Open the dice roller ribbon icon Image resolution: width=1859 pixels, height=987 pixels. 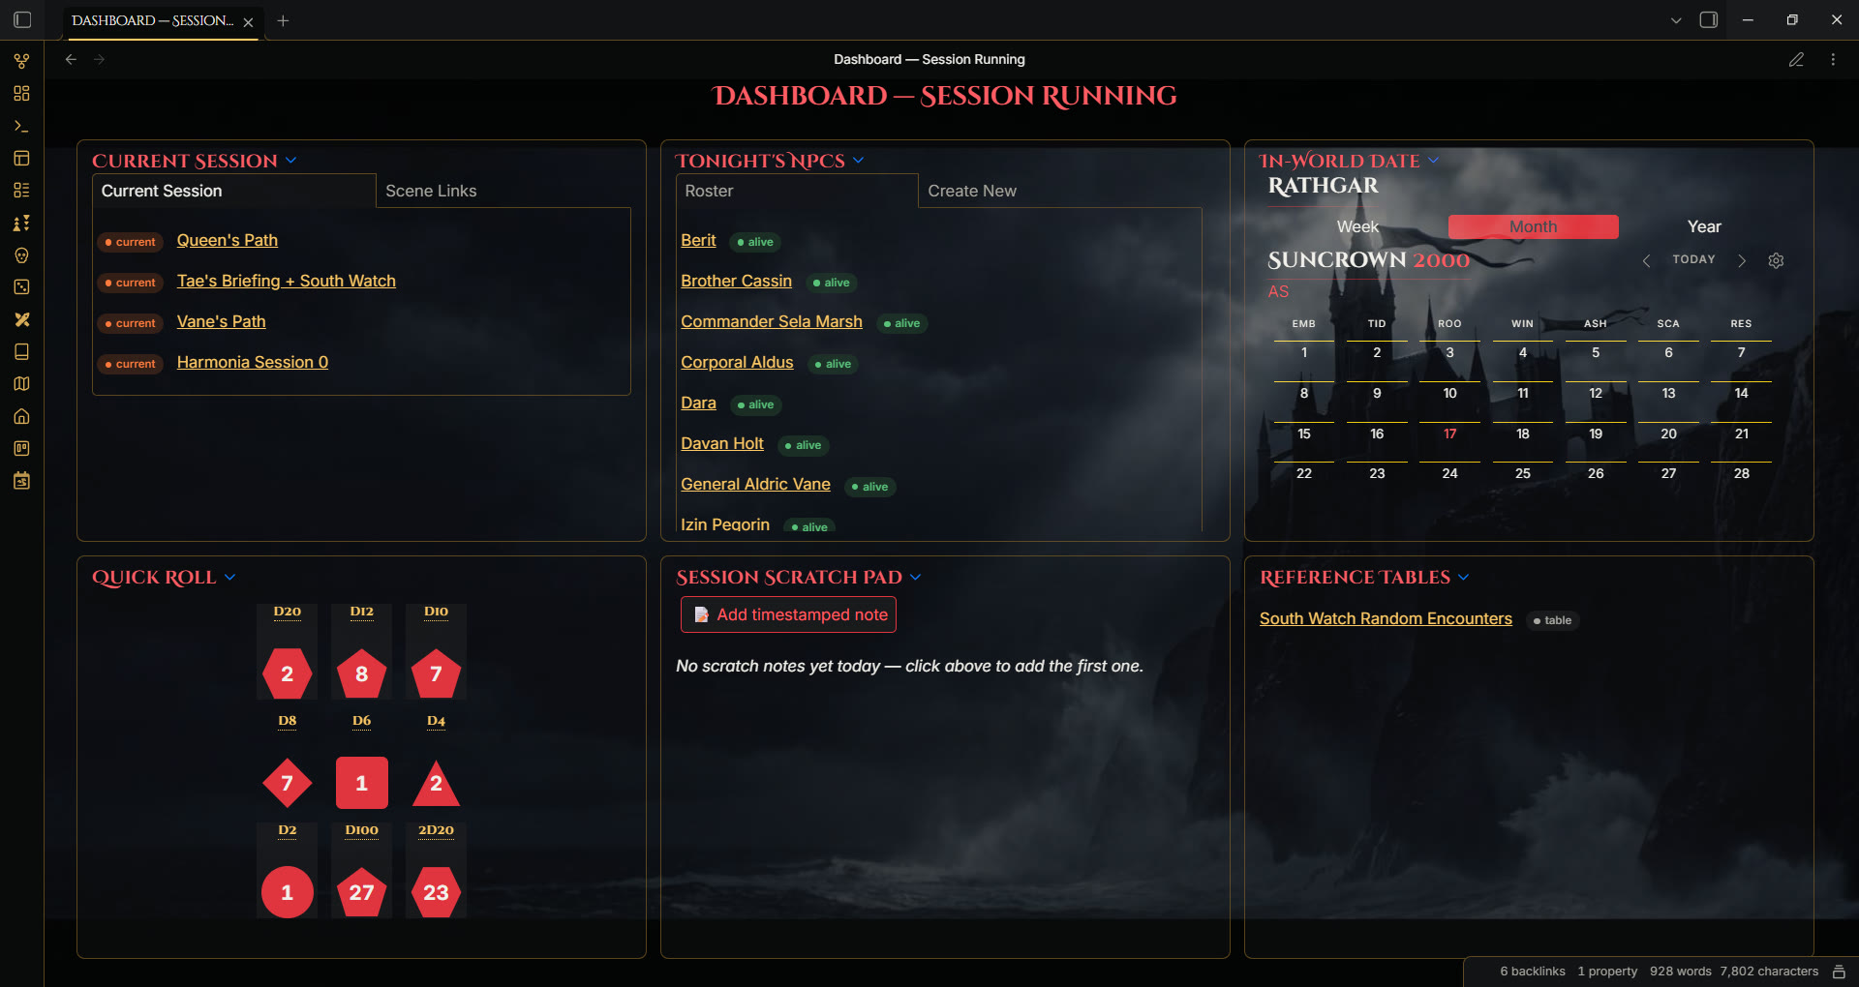pyautogui.click(x=21, y=287)
